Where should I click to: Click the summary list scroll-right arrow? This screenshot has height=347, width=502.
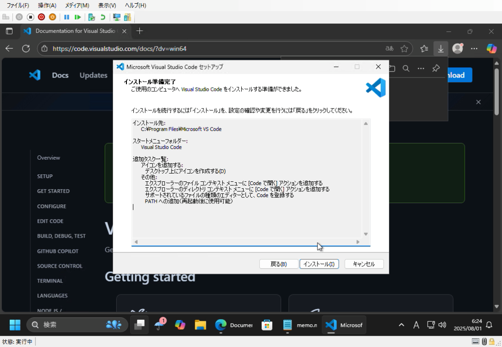click(x=358, y=242)
